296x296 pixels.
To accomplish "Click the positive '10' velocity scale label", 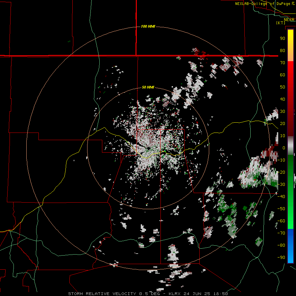I will pyautogui.click(x=283, y=136).
